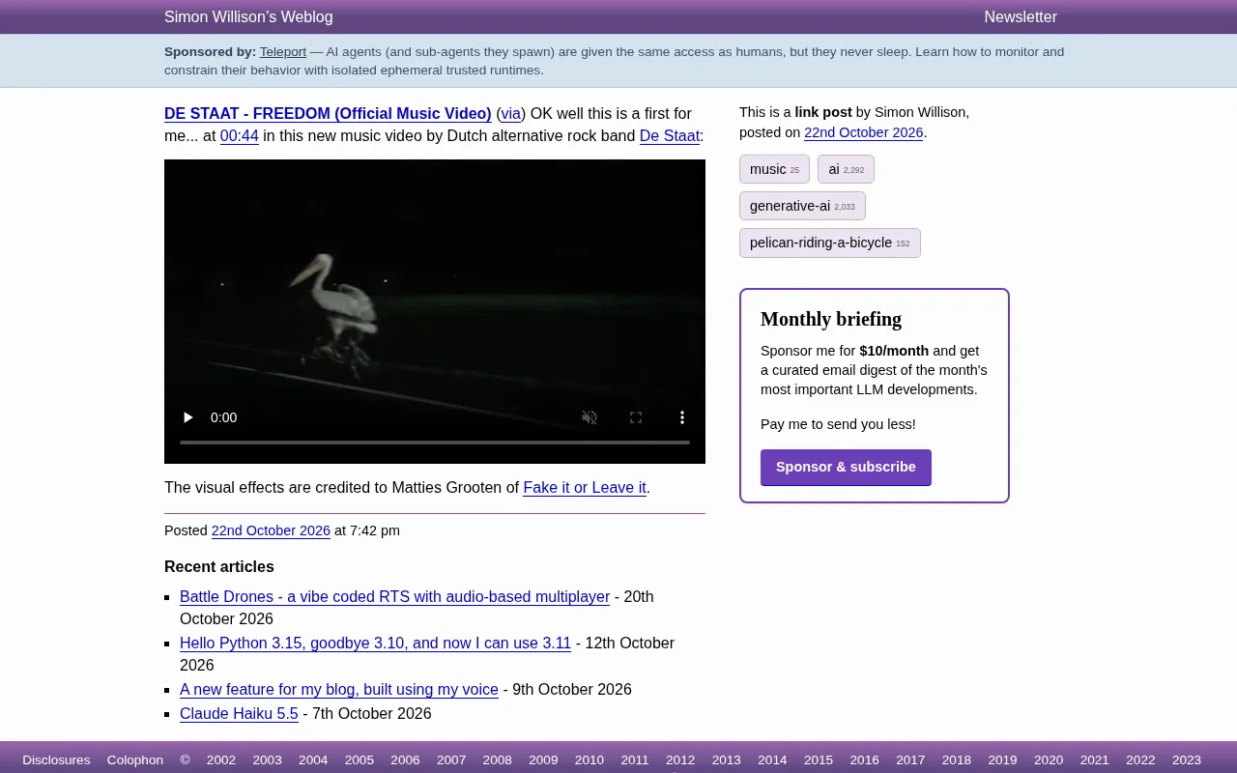
Task: Open DE STAAT - FREEDOM music video link
Action: click(x=328, y=114)
